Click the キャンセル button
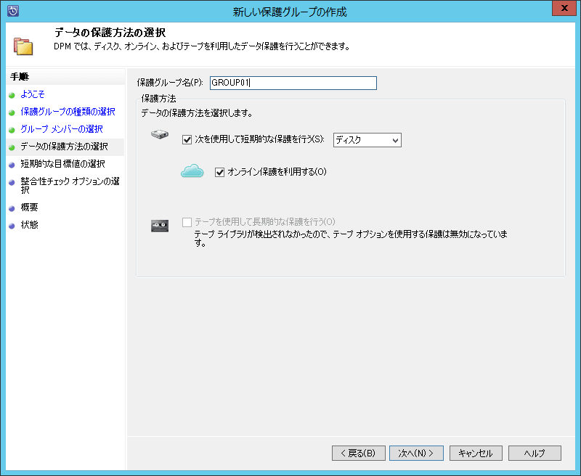This screenshot has width=581, height=476. coord(475,453)
